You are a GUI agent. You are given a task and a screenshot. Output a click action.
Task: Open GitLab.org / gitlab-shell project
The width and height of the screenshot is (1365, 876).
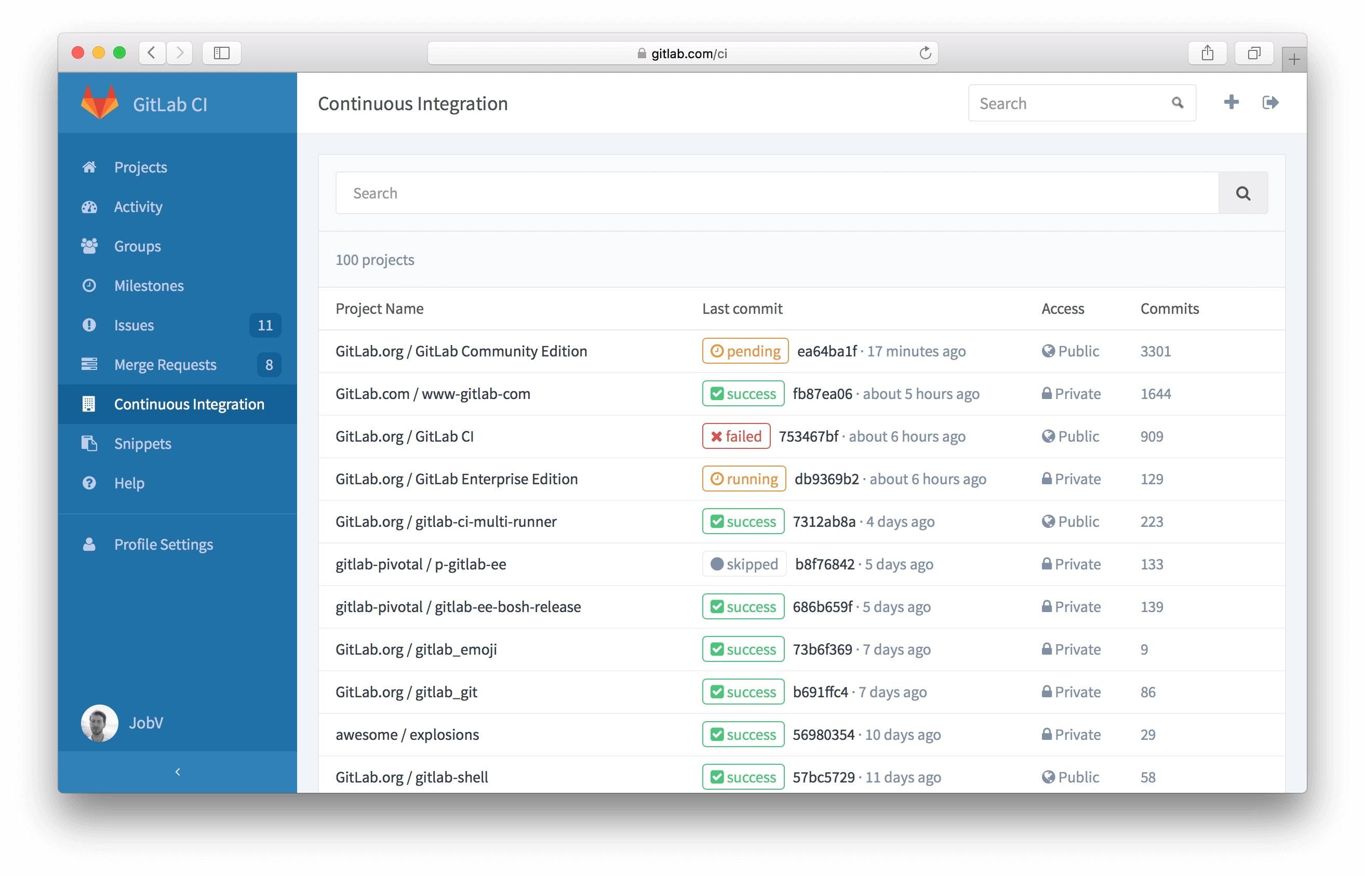point(411,777)
